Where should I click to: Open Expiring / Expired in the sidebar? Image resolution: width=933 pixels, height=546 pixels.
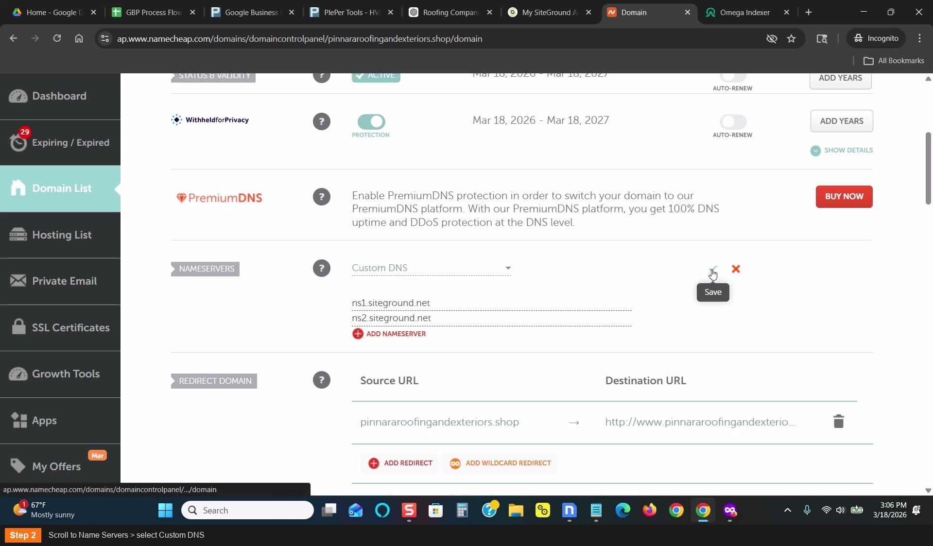pos(60,142)
